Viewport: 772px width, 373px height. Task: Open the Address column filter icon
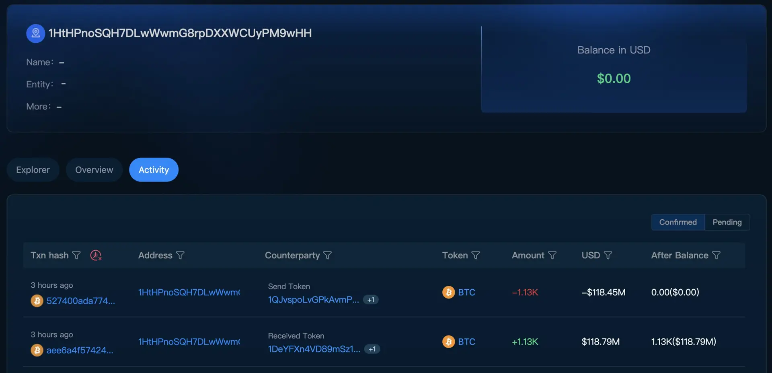point(180,256)
